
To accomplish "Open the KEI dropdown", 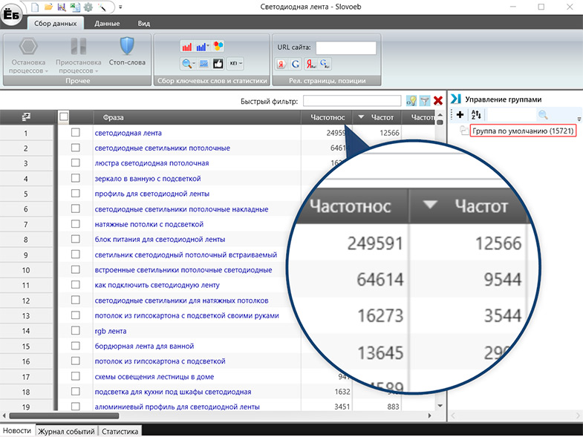I will [235, 64].
